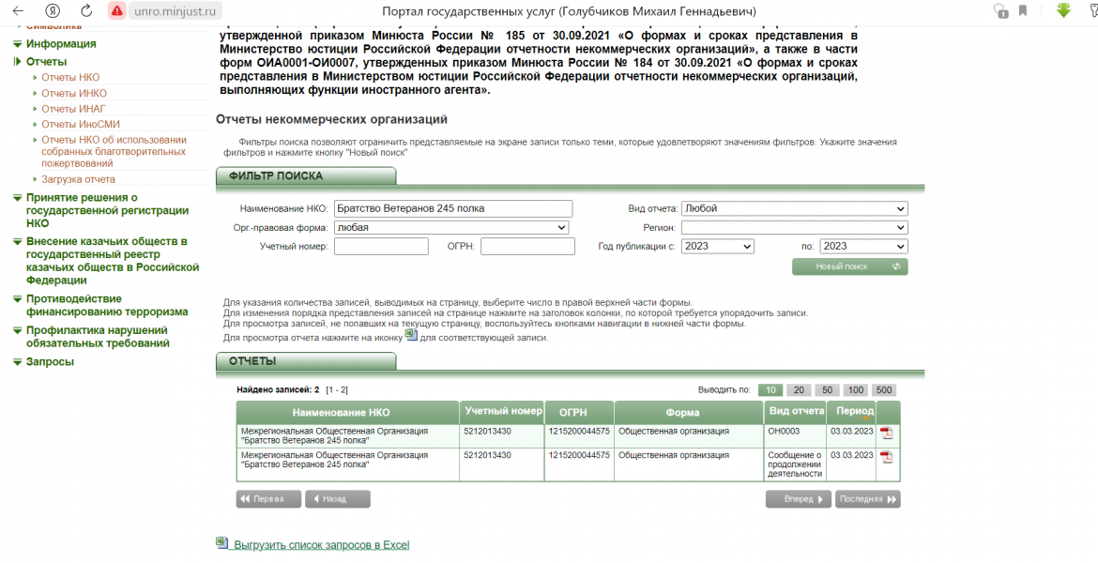The height and width of the screenshot is (563, 1098).
Task: Expand the Внесение казачьих обществ arrow
Action: tap(18, 241)
